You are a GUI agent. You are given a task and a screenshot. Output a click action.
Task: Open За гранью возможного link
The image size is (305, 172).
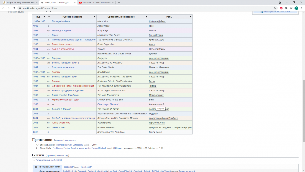click(63, 68)
